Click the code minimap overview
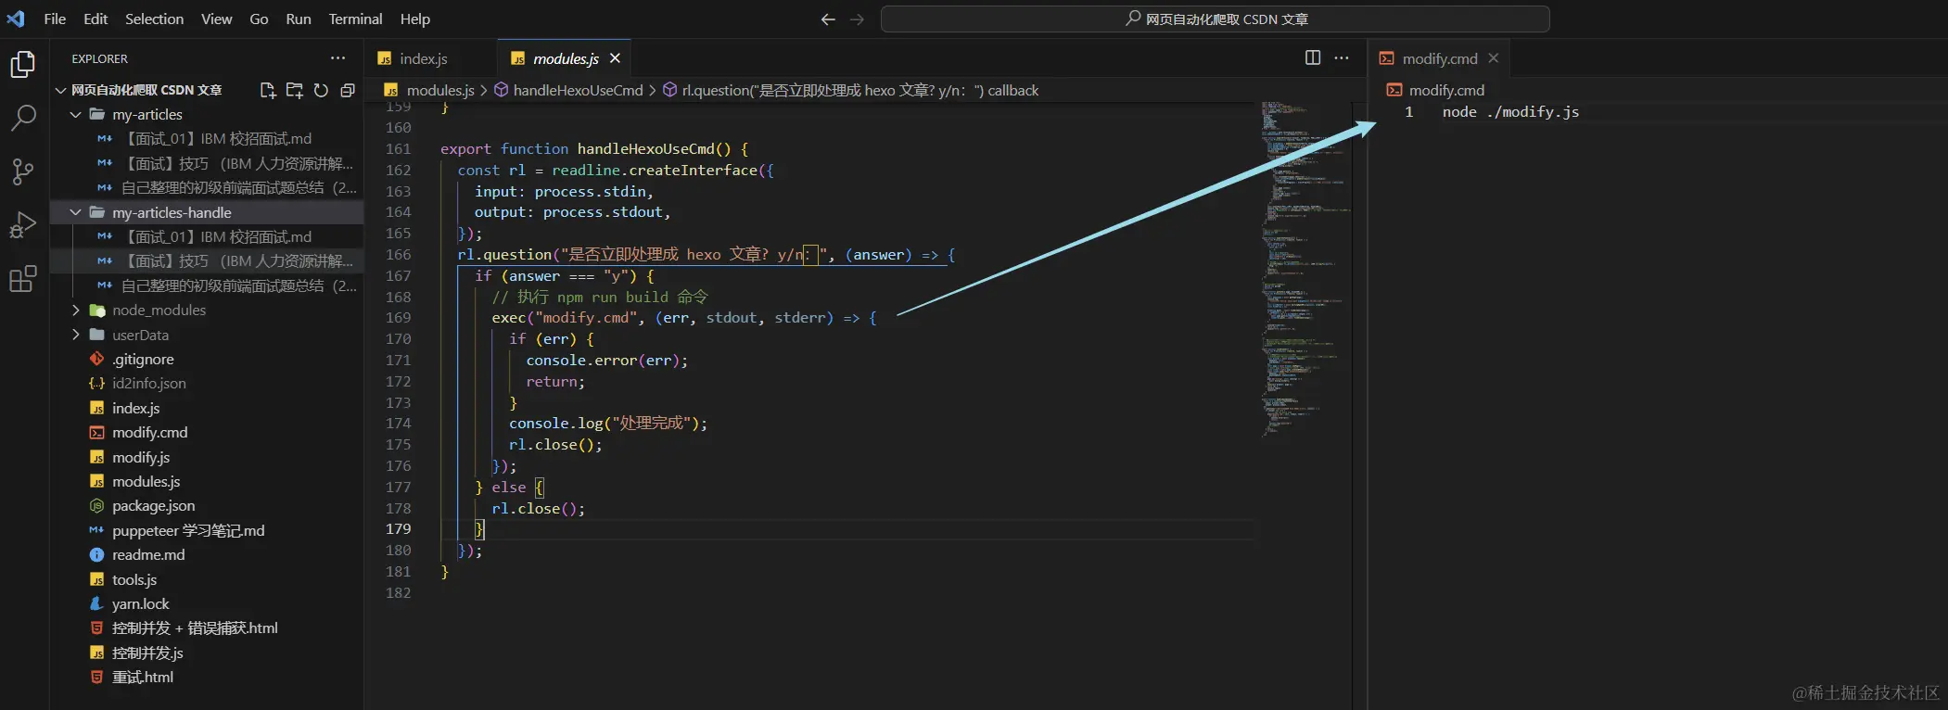Screen dimensions: 1948x710 pos(1305,269)
